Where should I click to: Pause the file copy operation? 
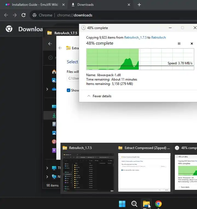[x=179, y=44]
